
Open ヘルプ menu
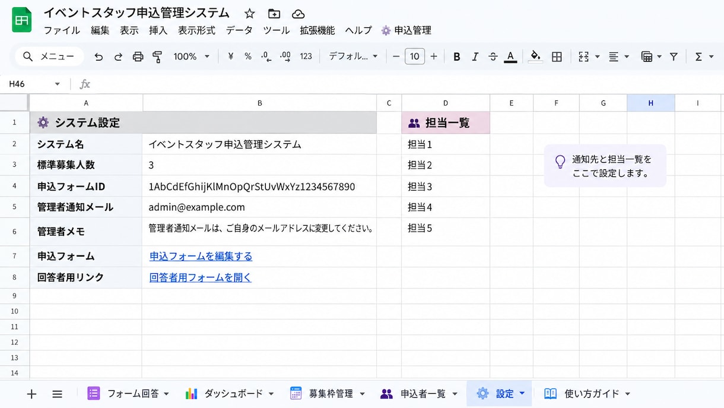[x=358, y=30]
